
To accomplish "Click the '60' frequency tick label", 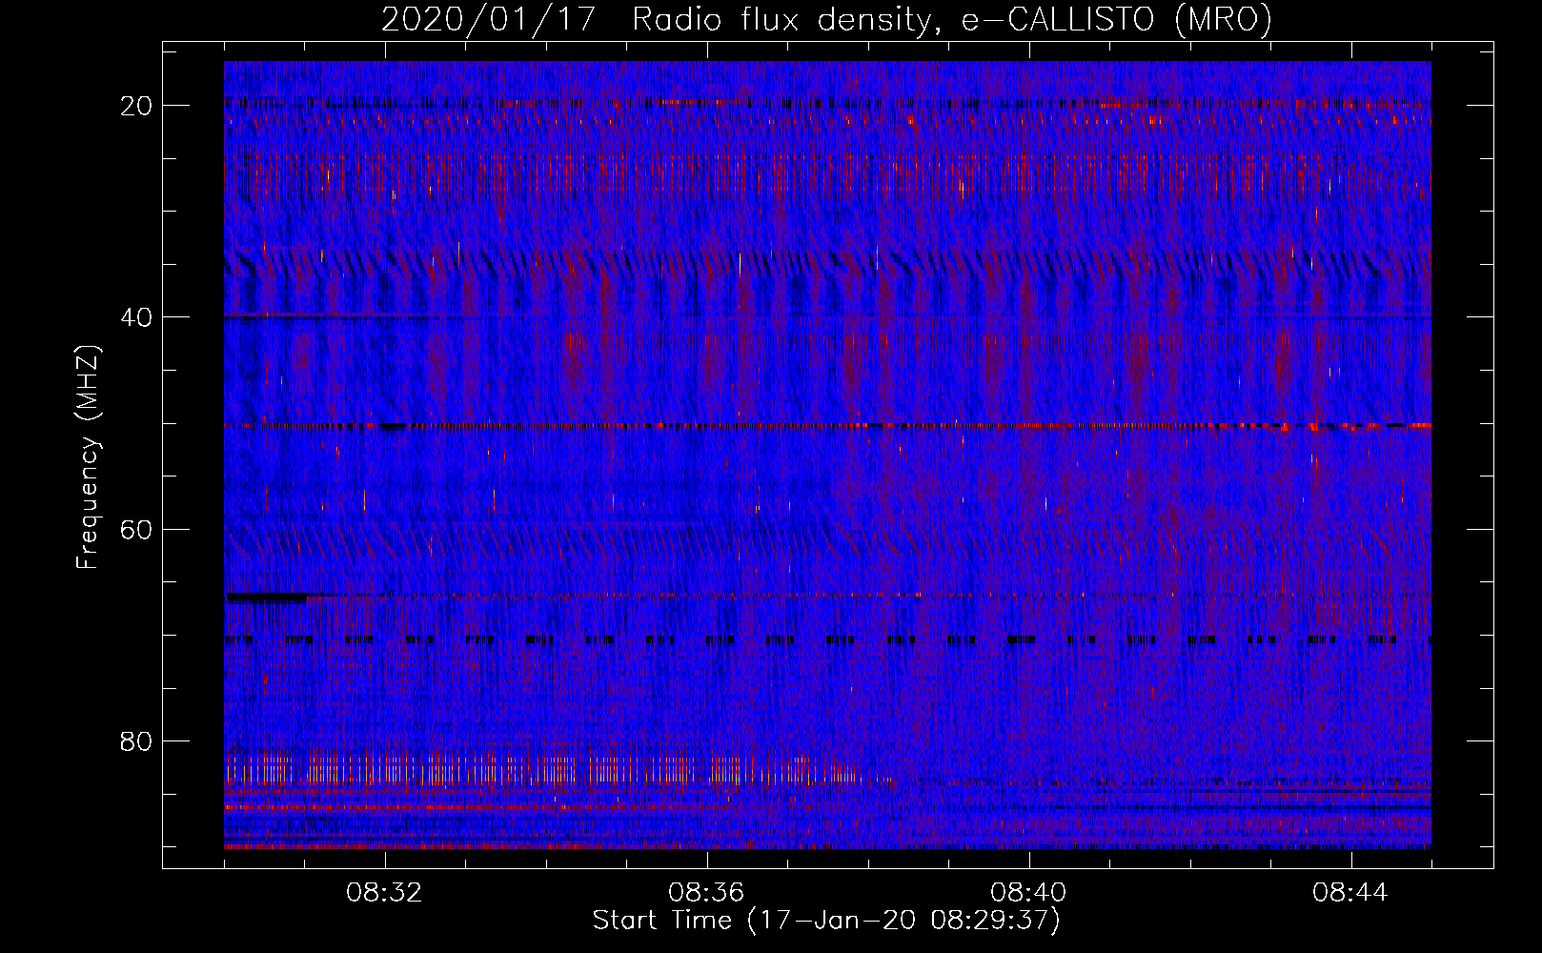I will (136, 529).
